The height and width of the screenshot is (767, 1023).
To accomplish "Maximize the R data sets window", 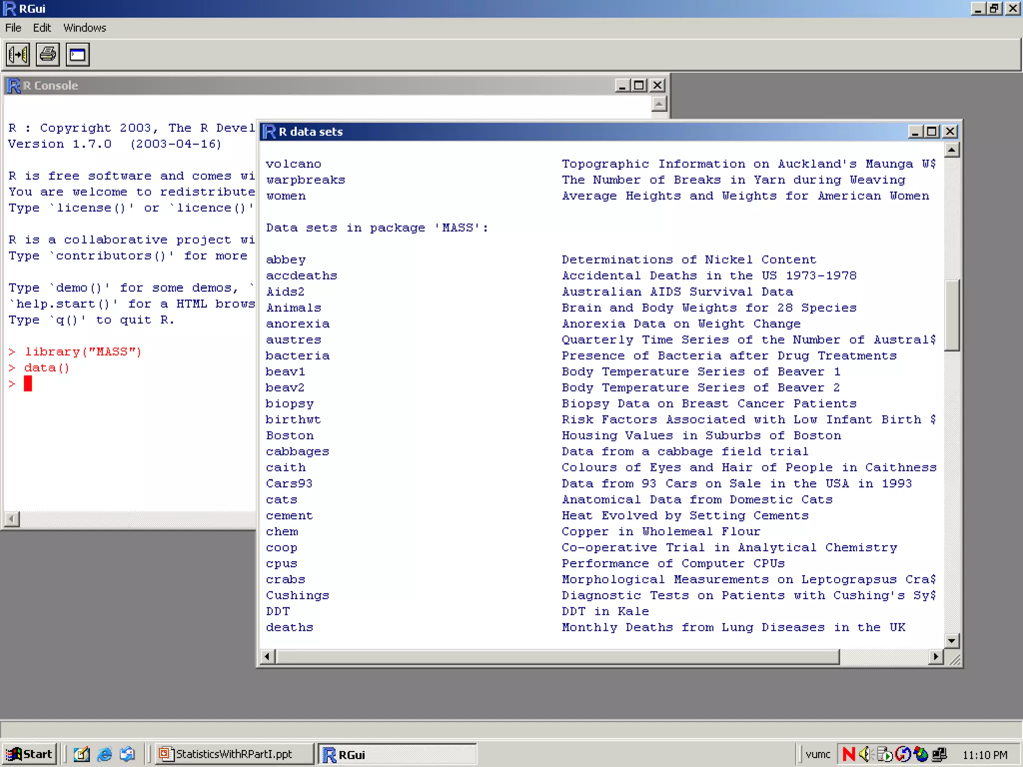I will pos(932,132).
